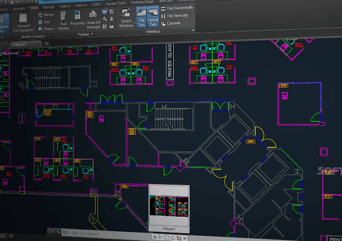Toggle the highlighted command line palette button
342x241 pixels.
[104, 12]
